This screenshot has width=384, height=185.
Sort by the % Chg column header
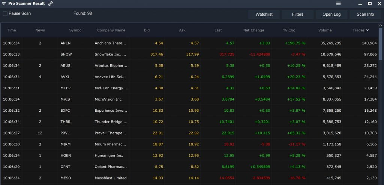[289, 30]
